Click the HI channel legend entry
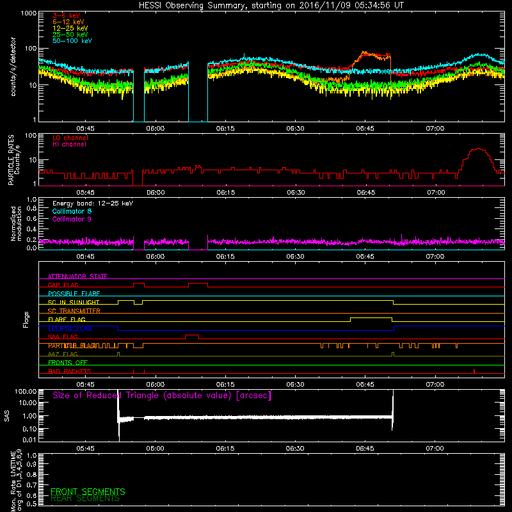 pyautogui.click(x=69, y=144)
